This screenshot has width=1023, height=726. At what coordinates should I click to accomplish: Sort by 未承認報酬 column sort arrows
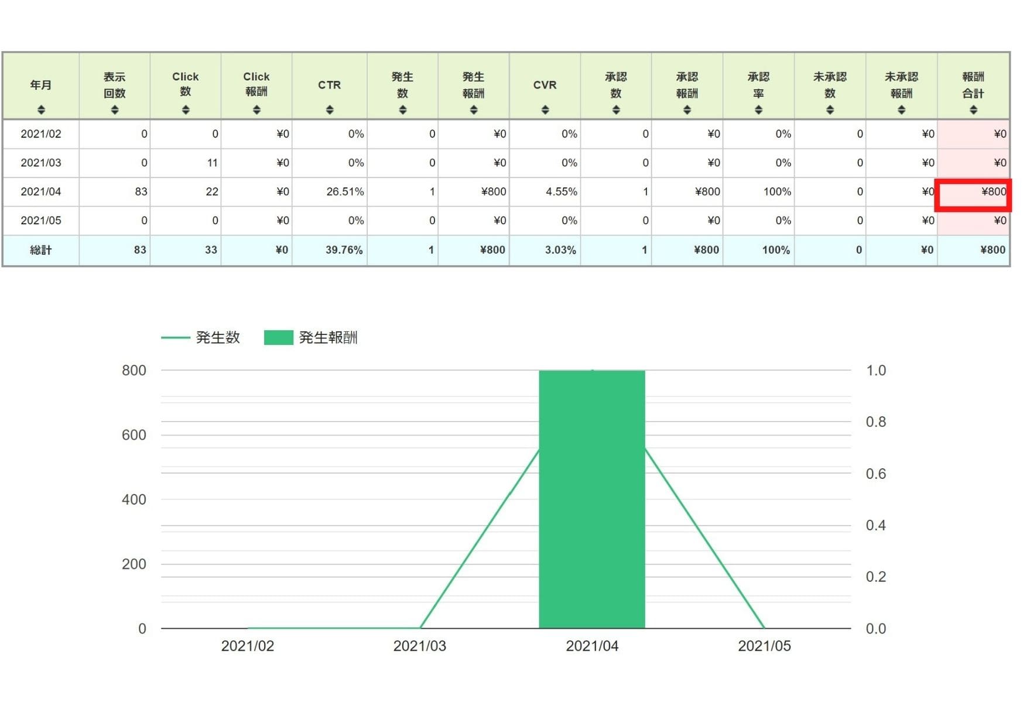click(902, 109)
